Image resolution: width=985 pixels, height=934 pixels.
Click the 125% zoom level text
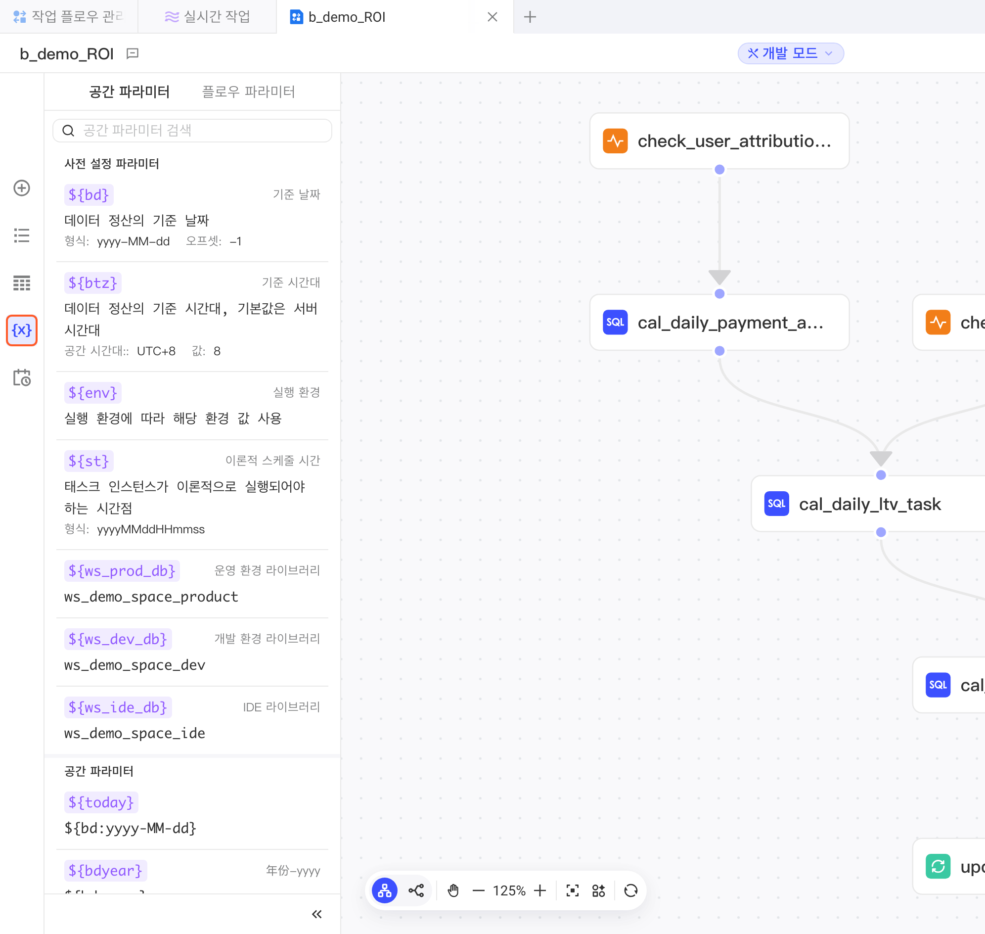509,890
